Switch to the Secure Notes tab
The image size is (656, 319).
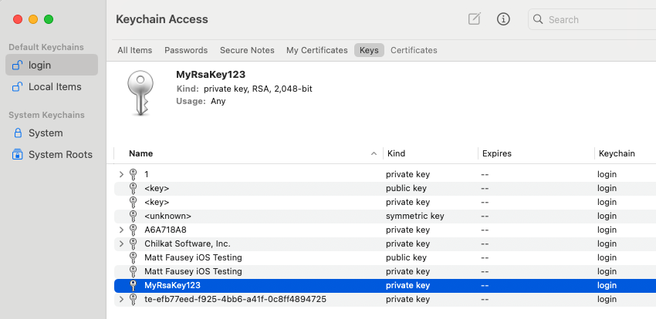click(247, 50)
